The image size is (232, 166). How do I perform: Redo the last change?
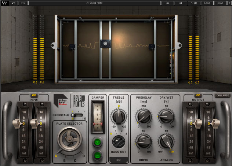point(23,3)
